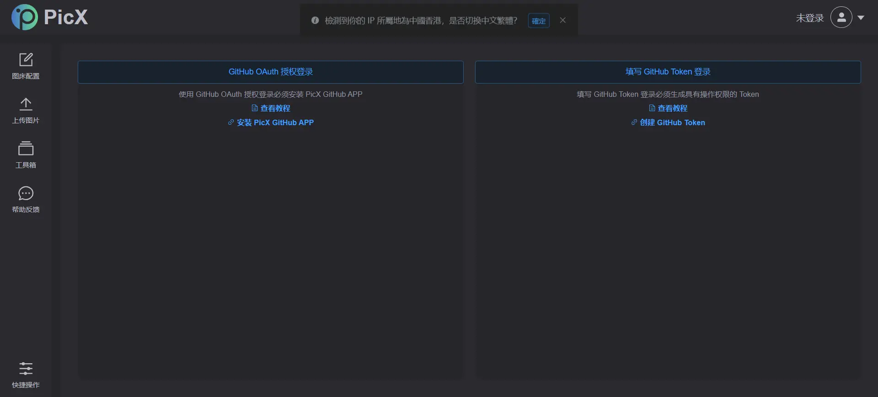Click the PicX title text
The width and height of the screenshot is (878, 397).
click(x=66, y=17)
